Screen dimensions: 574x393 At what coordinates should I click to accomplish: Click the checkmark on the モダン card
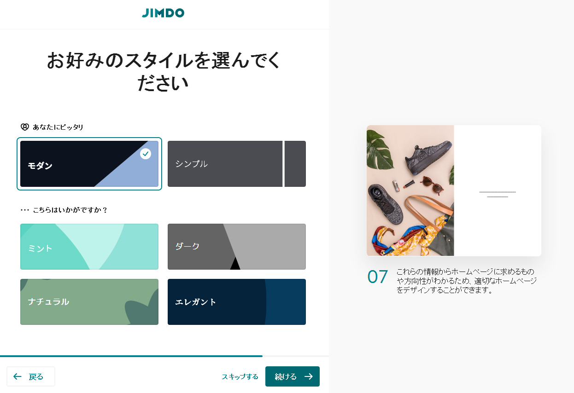[x=146, y=154]
